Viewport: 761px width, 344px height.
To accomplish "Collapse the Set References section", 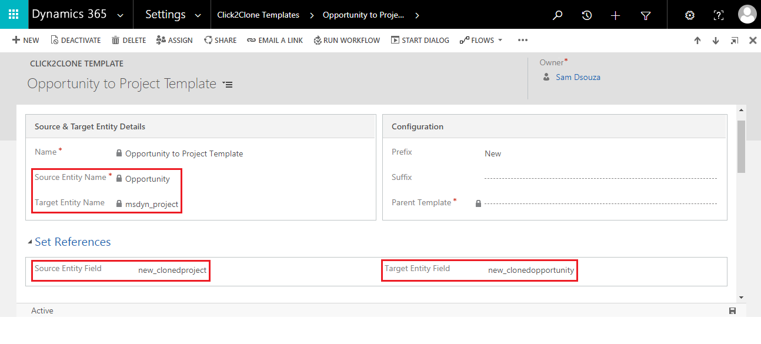I will coord(31,242).
